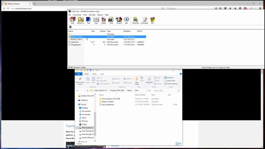Screen dimensions: 265x149
Task: Click the Search skins field in Explorer
Action: point(166,91)
